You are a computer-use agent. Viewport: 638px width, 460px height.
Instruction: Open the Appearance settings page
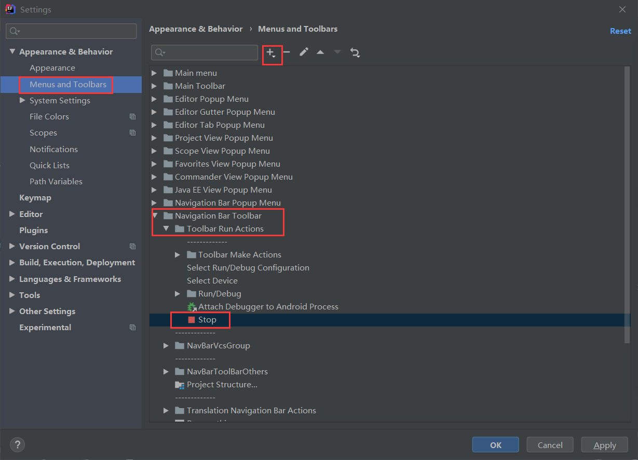pyautogui.click(x=52, y=68)
